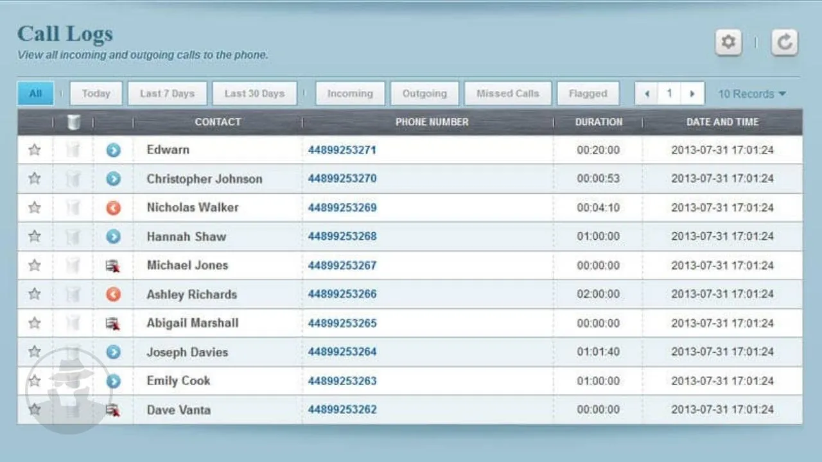
Task: Star the Christopher Johnson call
Action: coord(35,179)
